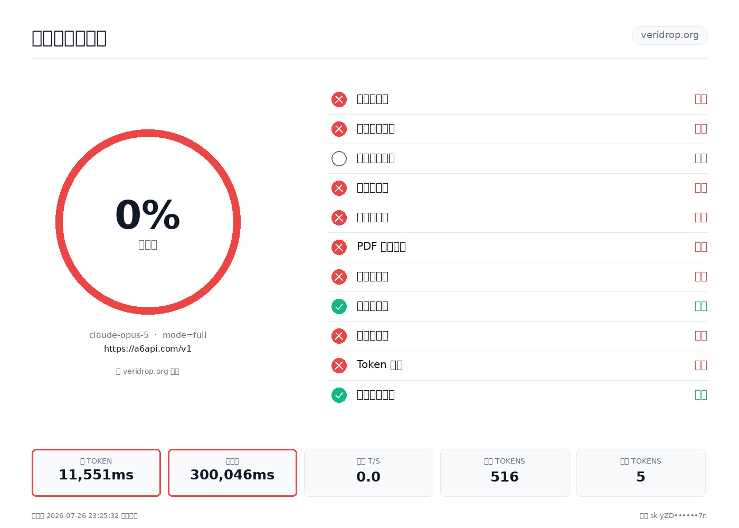Click the Token check row label

(x=380, y=365)
